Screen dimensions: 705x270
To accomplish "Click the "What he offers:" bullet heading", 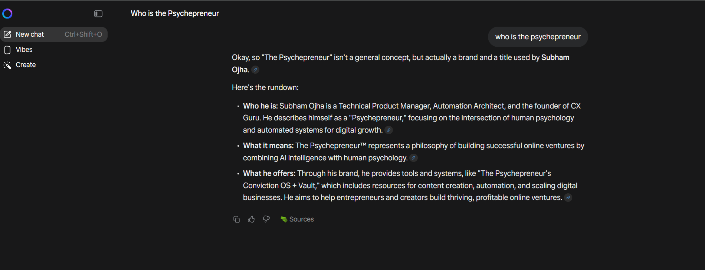I will (269, 173).
